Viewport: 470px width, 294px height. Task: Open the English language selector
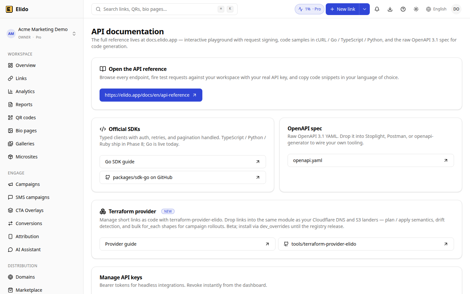436,9
